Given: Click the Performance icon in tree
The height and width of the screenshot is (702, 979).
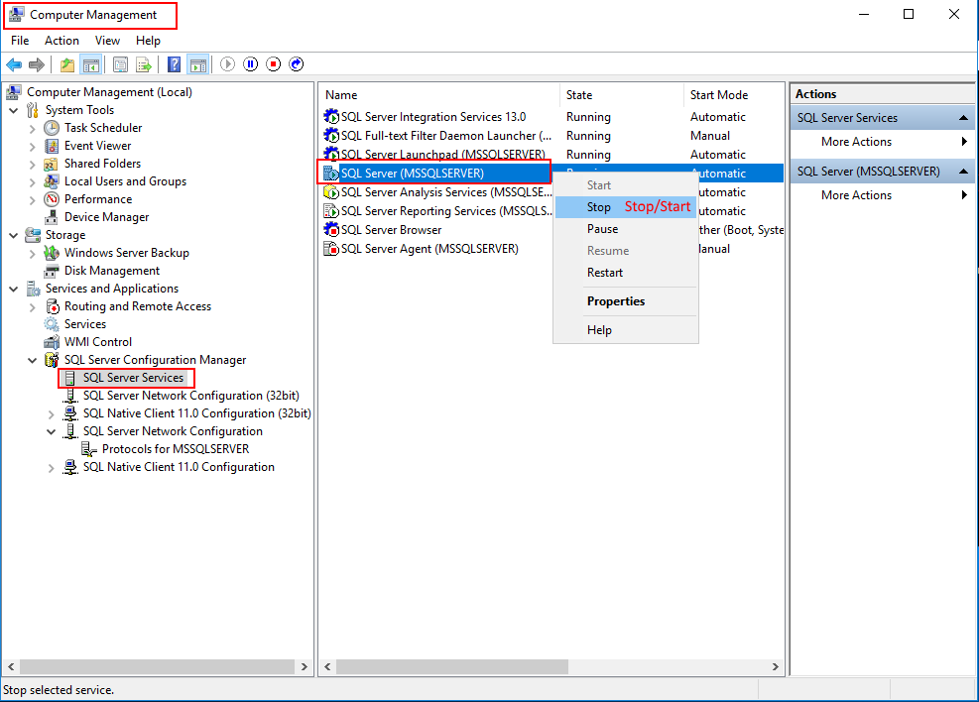Looking at the screenshot, I should 52,199.
